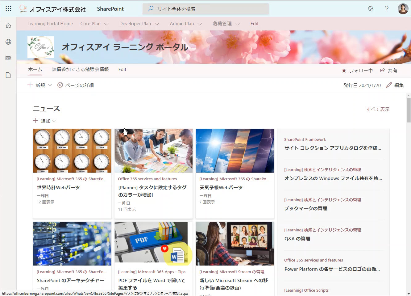The image size is (411, 296).
Task: Click the 発行日 2021/1/20 text
Action: [x=362, y=85]
